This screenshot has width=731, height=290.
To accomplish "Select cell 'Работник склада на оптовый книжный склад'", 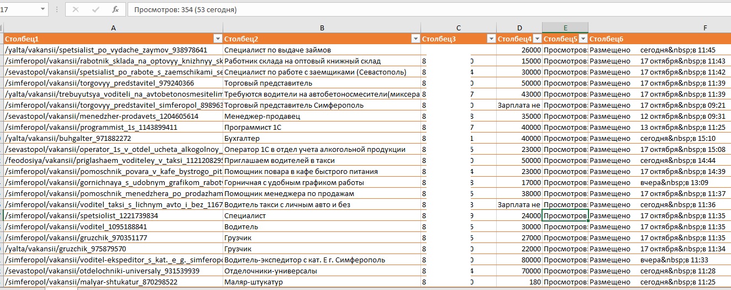I will click(322, 61).
